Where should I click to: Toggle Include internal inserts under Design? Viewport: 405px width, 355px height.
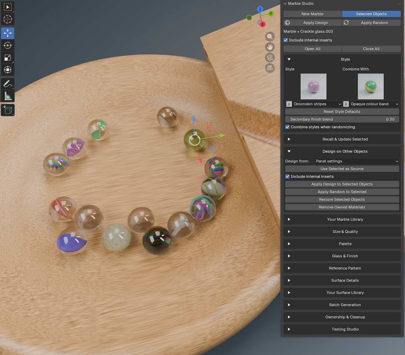point(287,176)
